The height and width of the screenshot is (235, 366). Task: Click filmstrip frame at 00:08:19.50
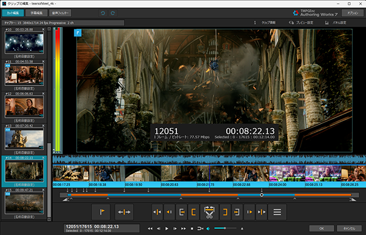pos(143,173)
